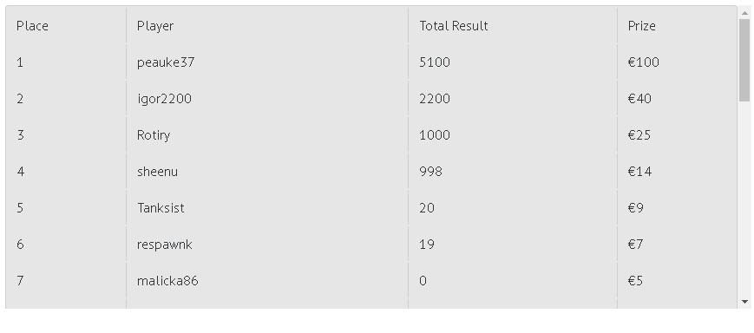
Task: Click the scrollbar up arrow
Action: pyautogui.click(x=744, y=12)
